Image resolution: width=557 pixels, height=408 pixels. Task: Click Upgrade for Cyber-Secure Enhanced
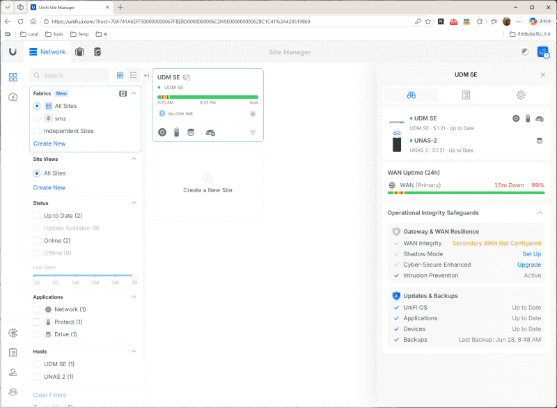click(x=529, y=265)
